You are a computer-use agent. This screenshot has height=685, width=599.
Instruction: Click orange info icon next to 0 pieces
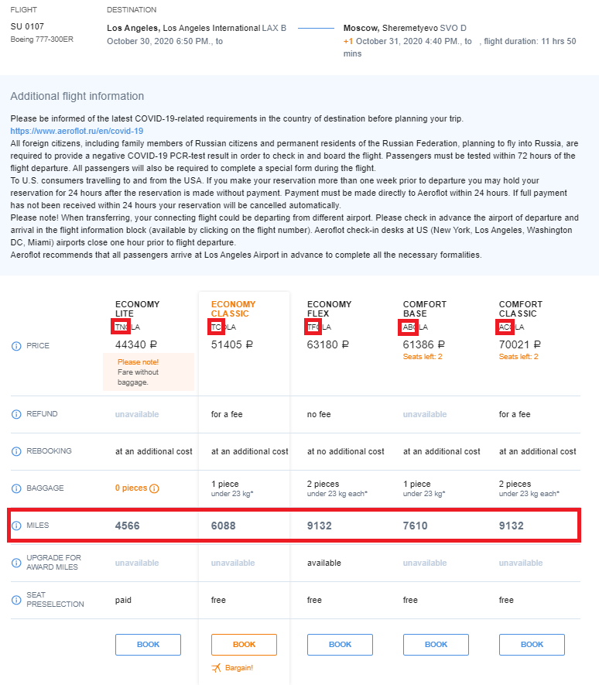(154, 488)
